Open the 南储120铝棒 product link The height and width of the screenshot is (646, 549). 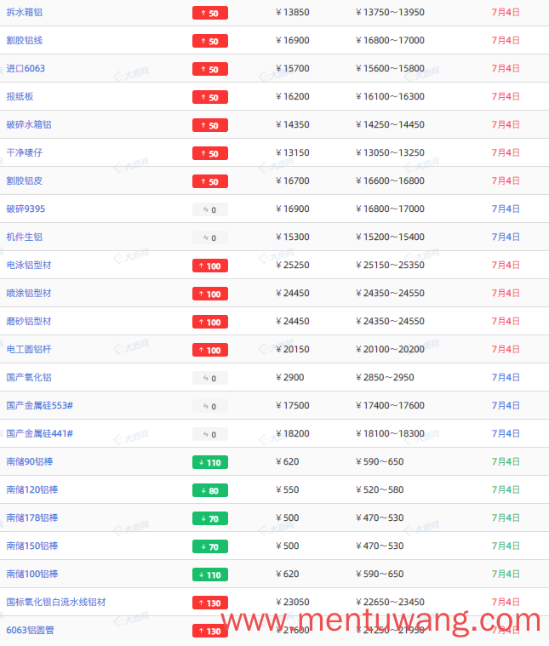tap(32, 489)
